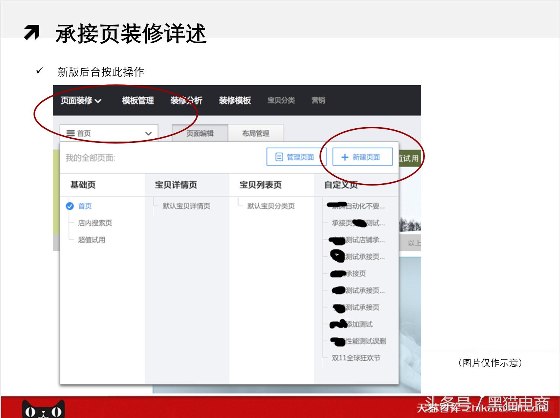560x418 pixels.
Task: Click the 新建页面 button
Action: point(362,157)
